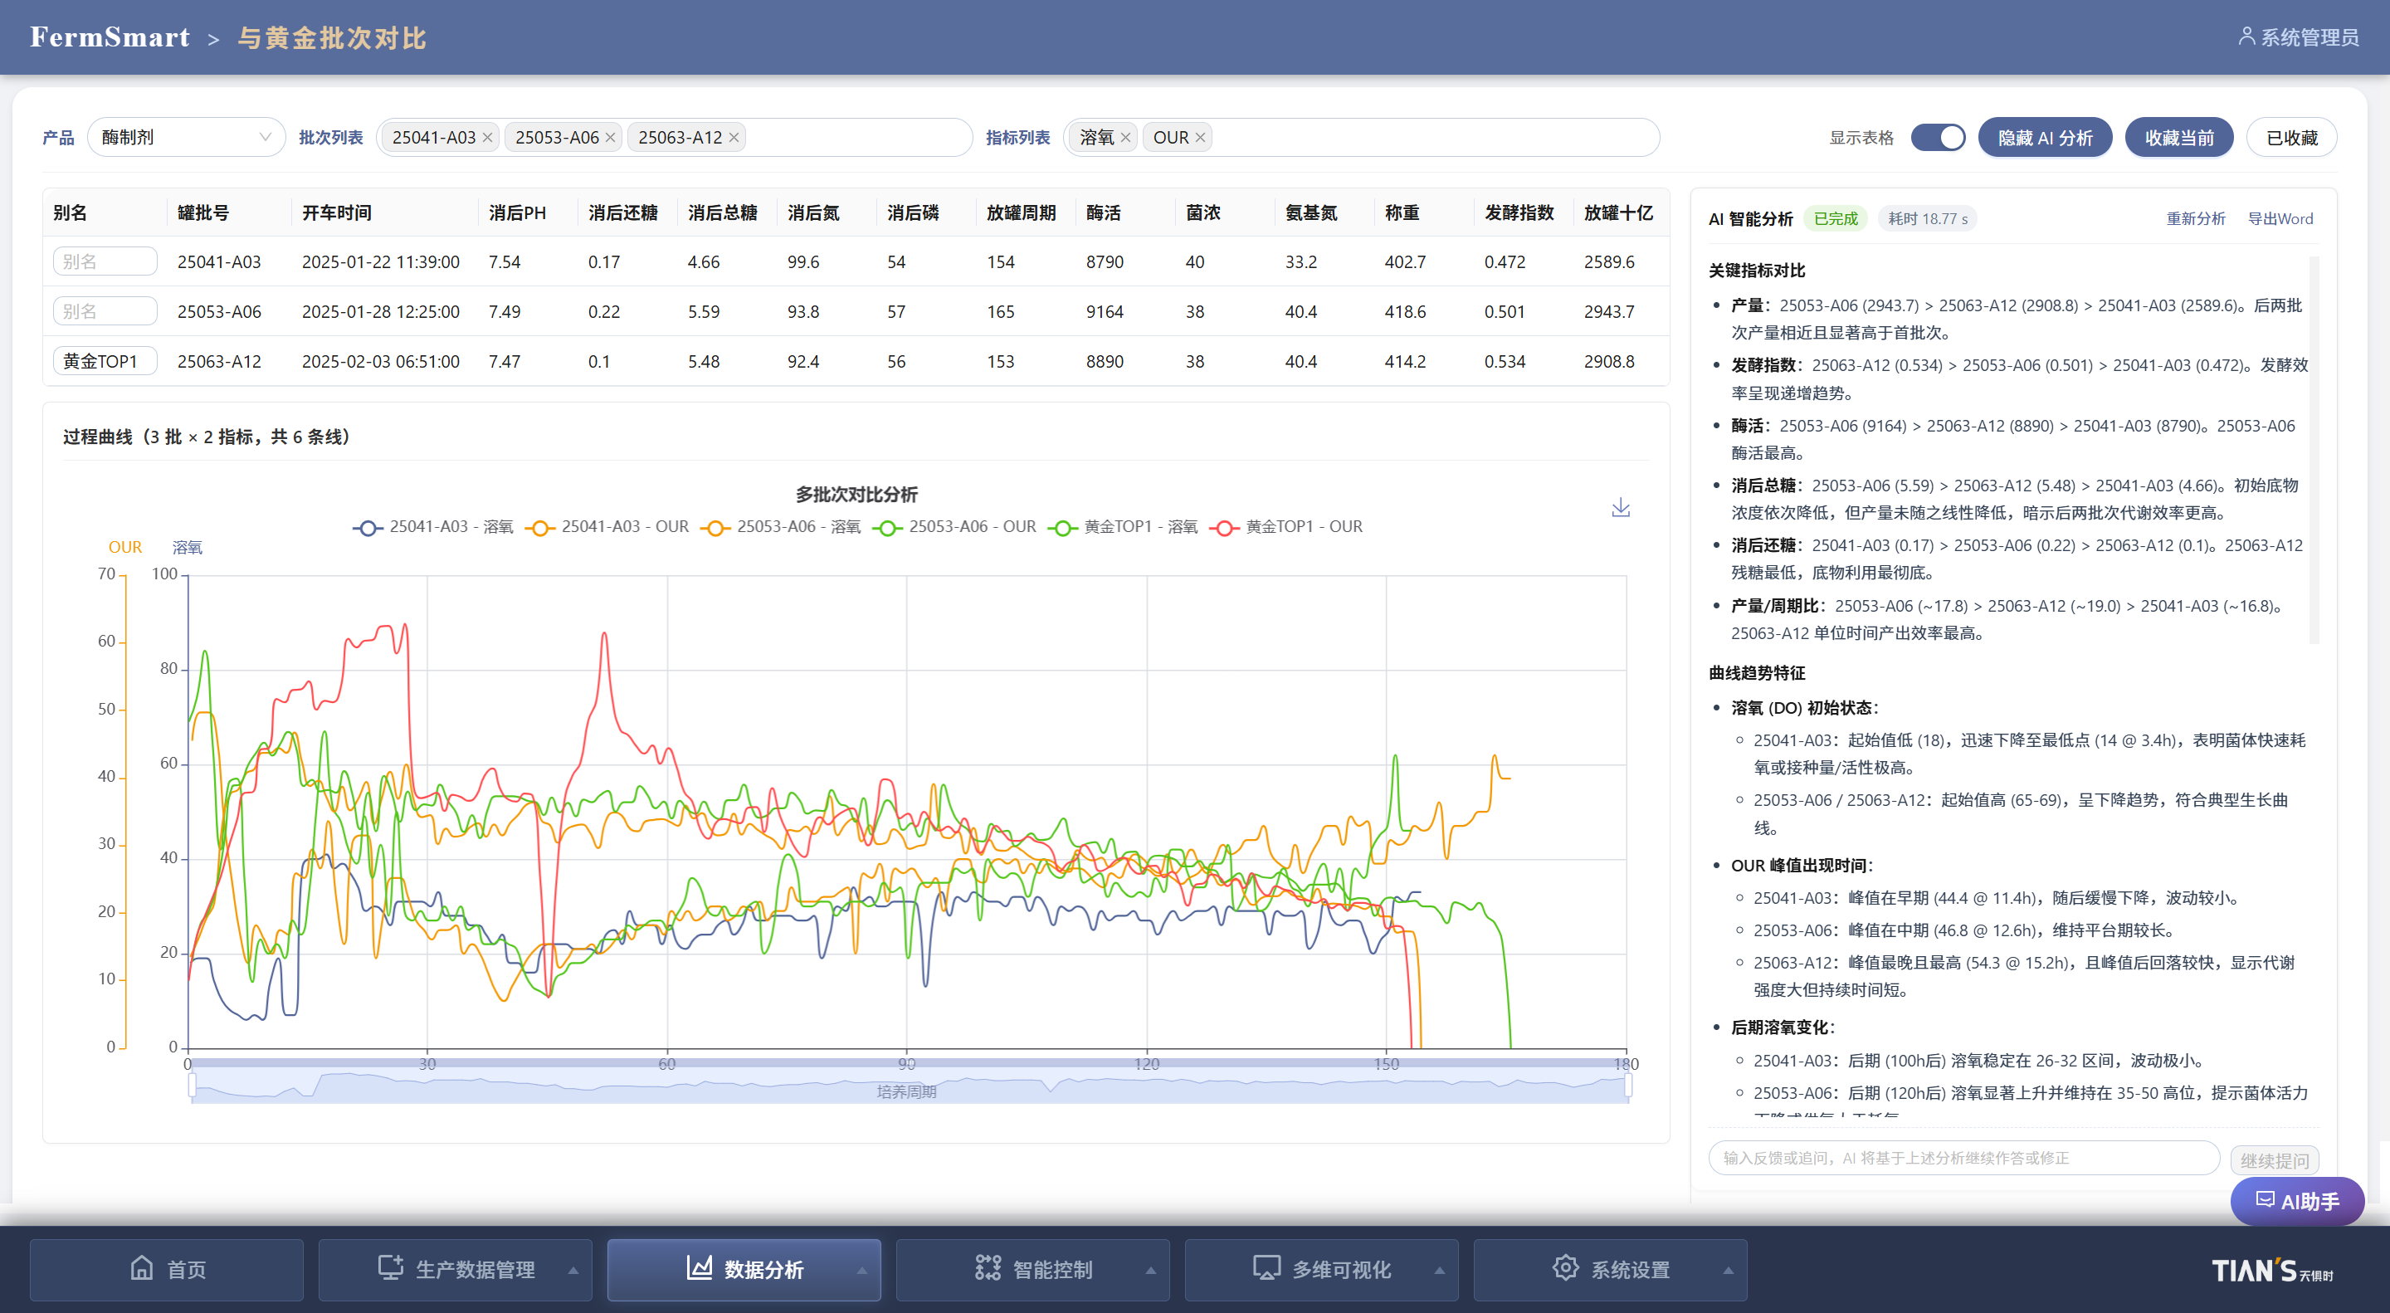2390x1313 pixels.
Task: Remove batch tag 25063-A12
Action: (734, 137)
